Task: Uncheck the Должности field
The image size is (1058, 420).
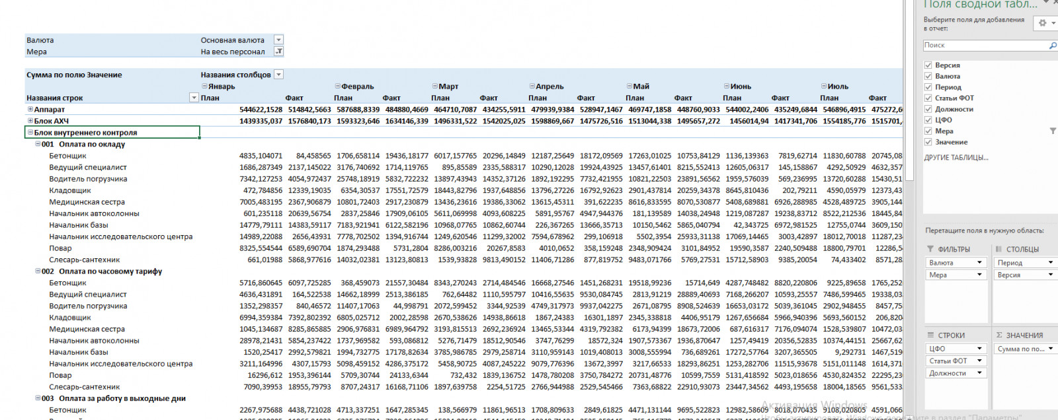Action: (x=928, y=109)
